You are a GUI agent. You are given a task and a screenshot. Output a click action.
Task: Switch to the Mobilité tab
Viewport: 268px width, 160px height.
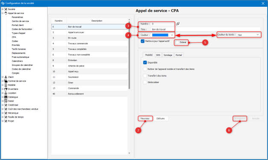click(x=149, y=55)
